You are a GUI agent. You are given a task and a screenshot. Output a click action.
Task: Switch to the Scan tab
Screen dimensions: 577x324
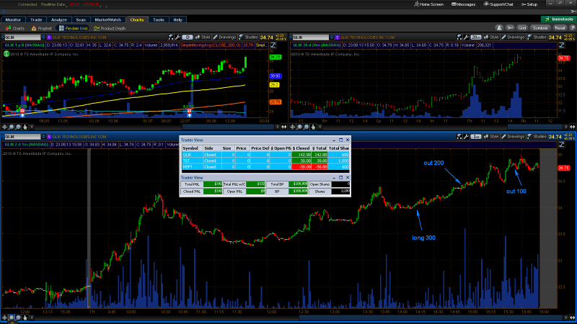point(81,20)
